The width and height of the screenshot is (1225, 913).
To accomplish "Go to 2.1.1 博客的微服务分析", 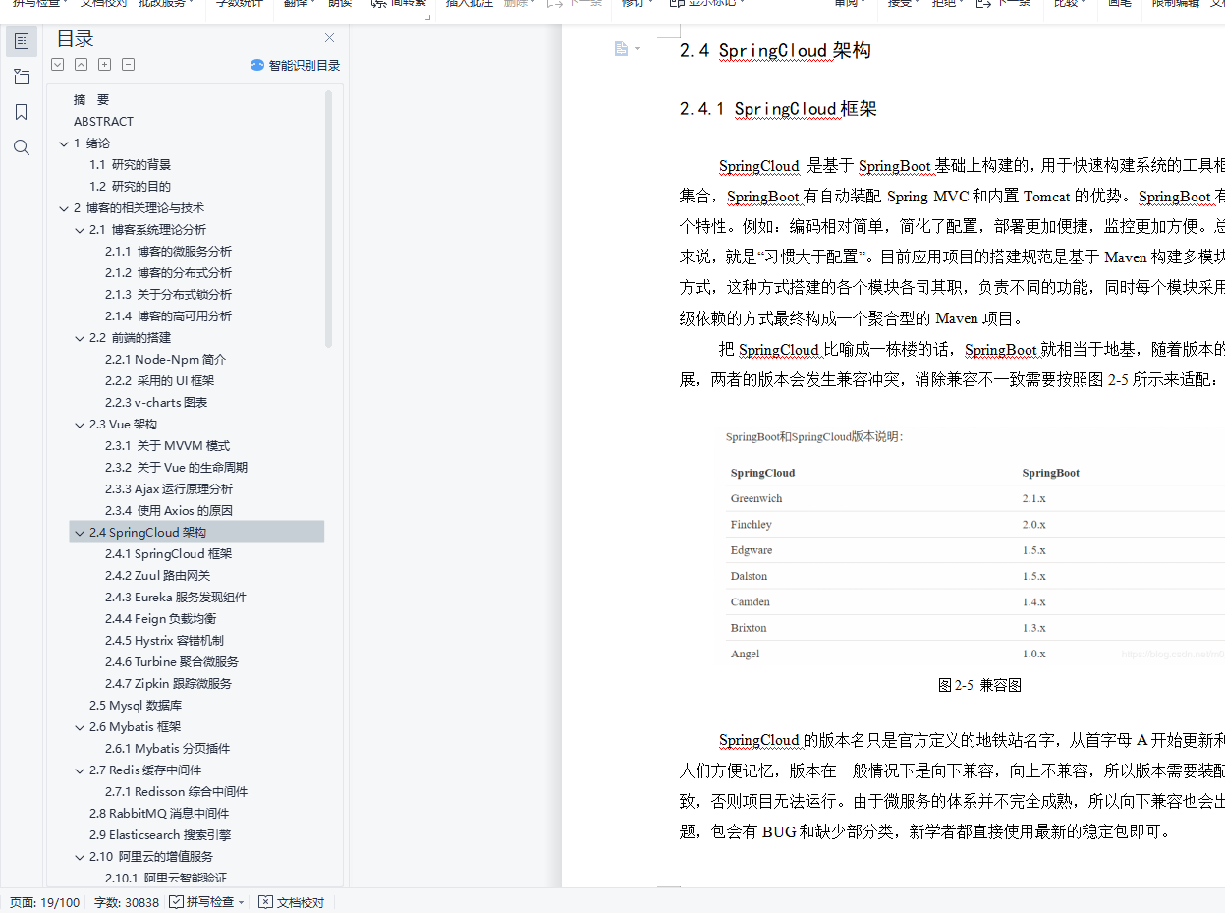I will pos(168,252).
